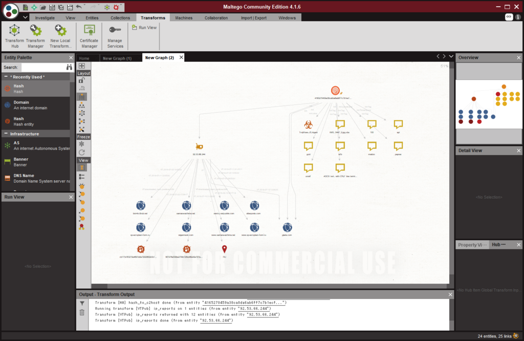Select the Banner entity in palette

36,162
